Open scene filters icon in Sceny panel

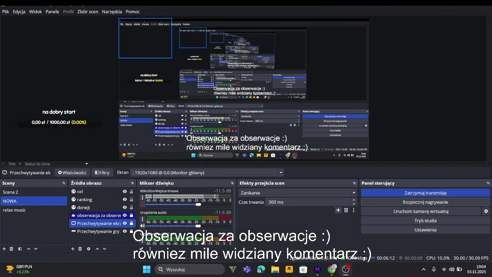point(20,249)
